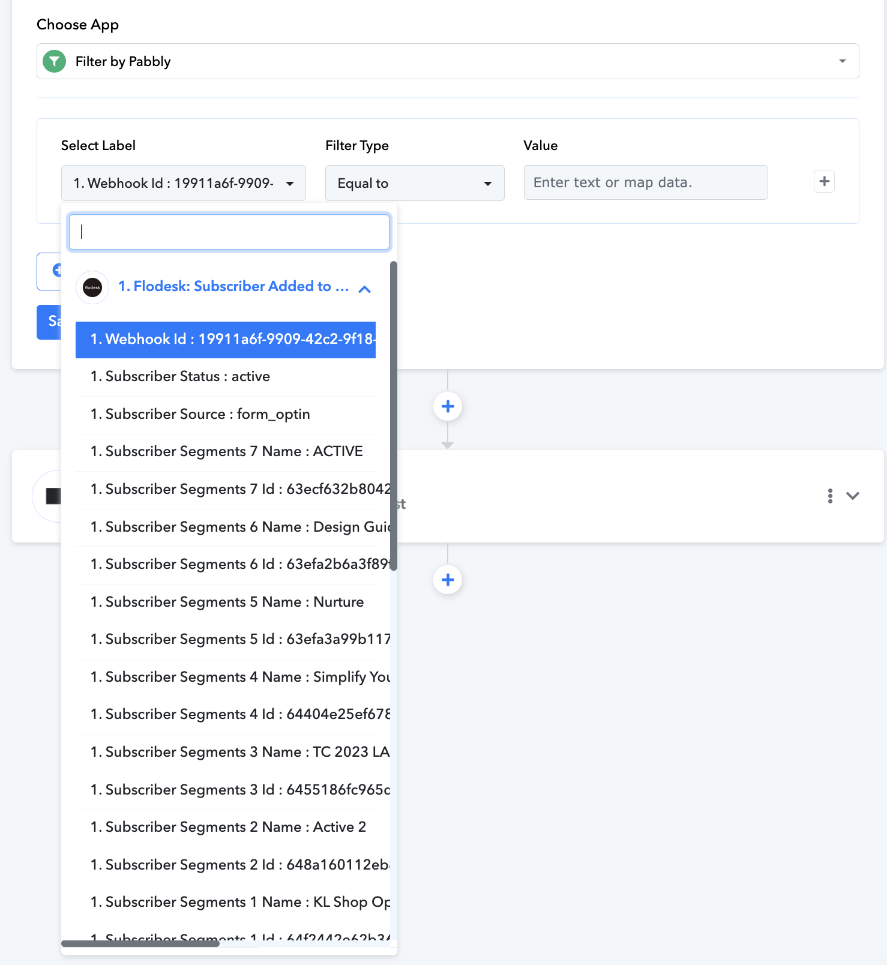Click the dropdown horizontal scrollbar

pos(140,943)
